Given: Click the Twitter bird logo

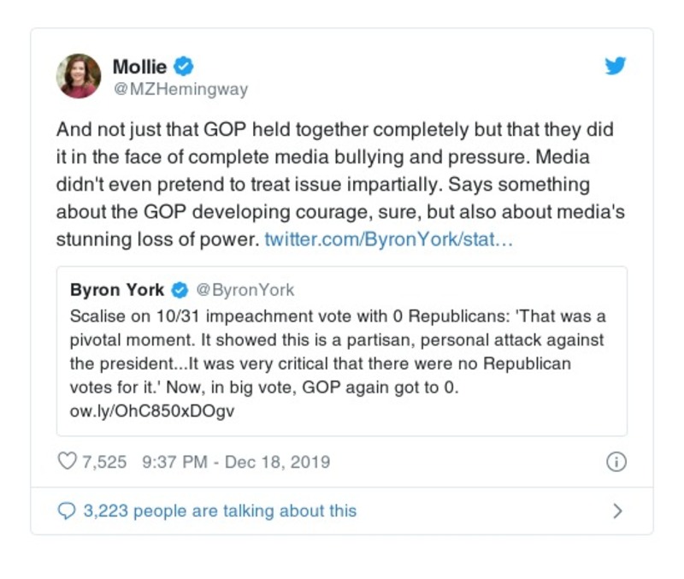Looking at the screenshot, I should coord(615,67).
